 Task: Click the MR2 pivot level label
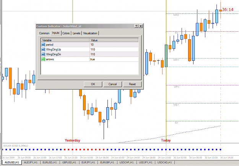[x=176, y=15]
